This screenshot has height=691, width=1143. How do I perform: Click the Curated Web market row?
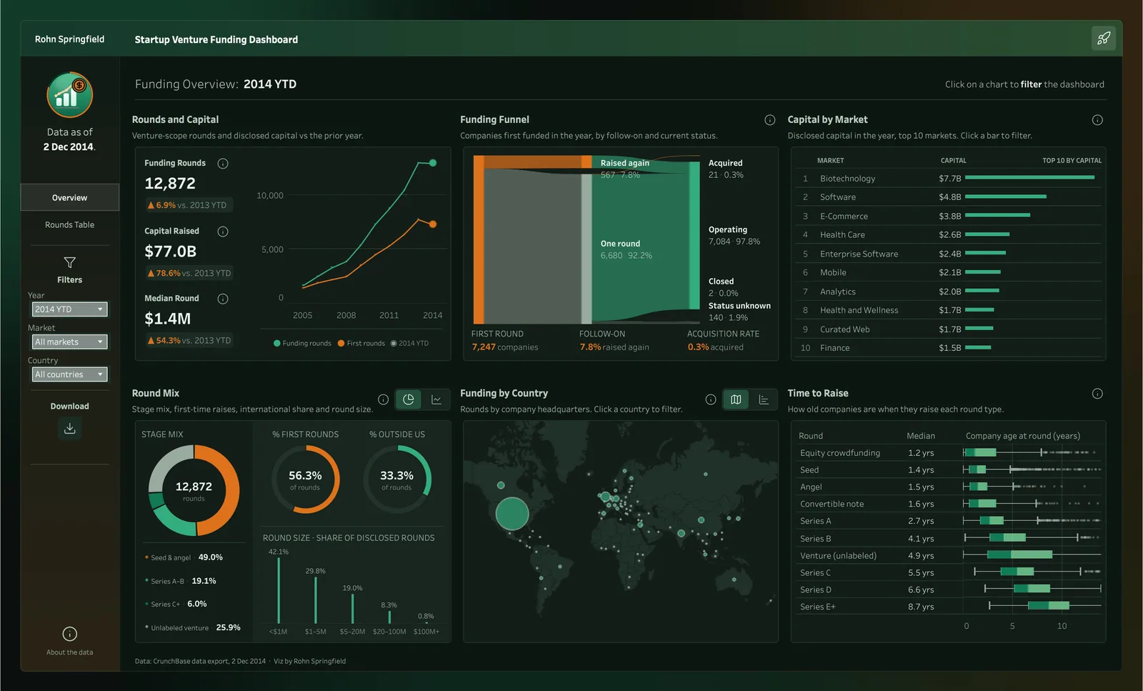(948, 329)
